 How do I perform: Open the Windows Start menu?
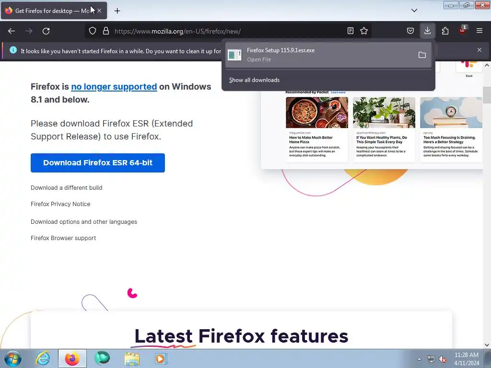[13, 358]
